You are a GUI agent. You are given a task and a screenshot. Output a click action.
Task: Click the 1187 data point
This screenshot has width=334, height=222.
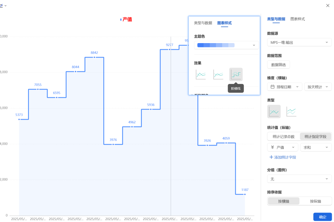pos(245,194)
